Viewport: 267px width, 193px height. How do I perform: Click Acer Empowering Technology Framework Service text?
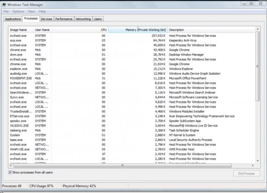(x=201, y=116)
